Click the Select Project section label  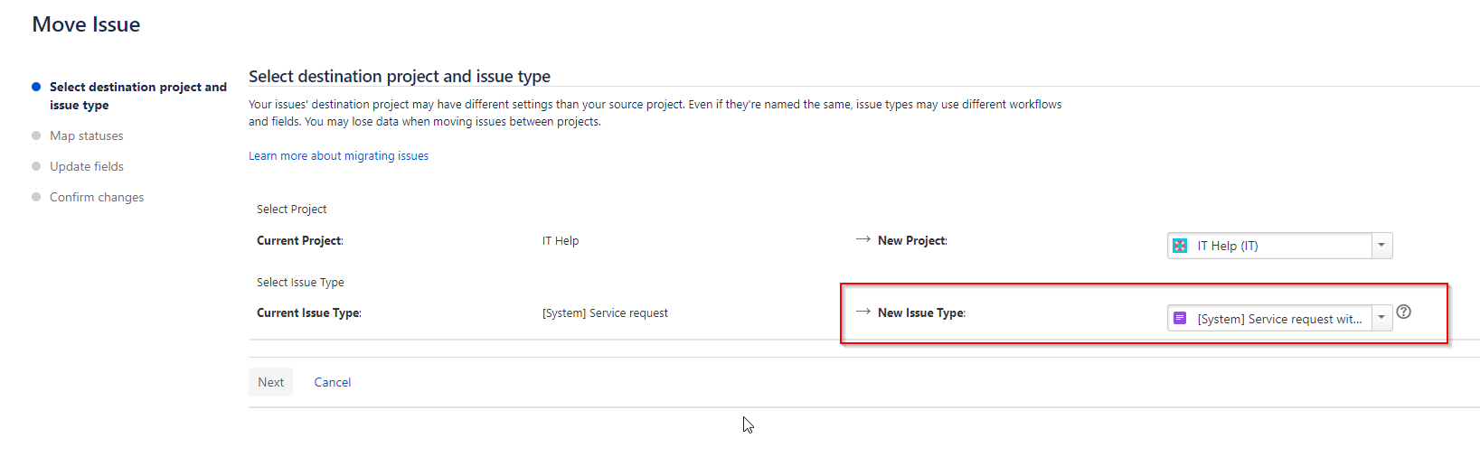tap(292, 209)
